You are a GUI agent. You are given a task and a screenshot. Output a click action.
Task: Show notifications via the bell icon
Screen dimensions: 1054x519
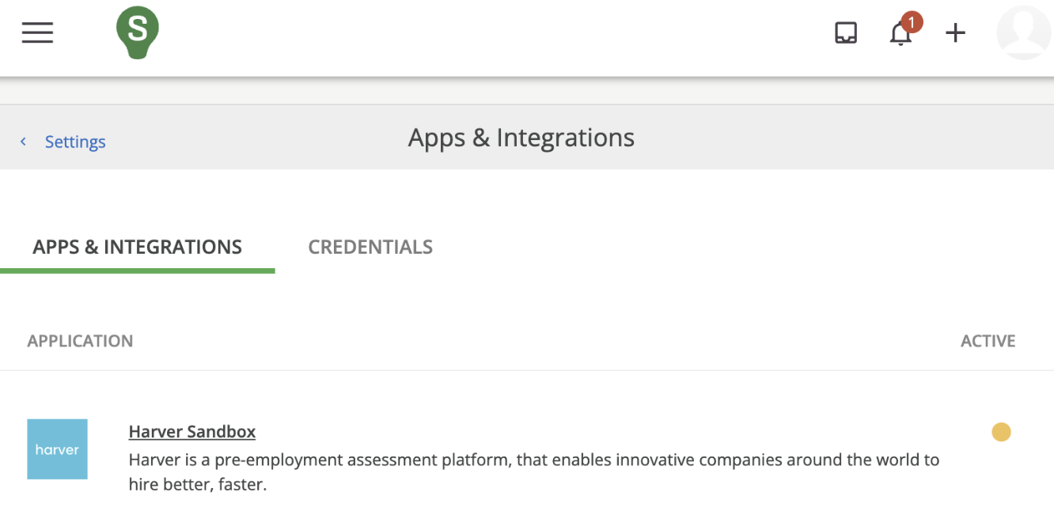point(900,35)
